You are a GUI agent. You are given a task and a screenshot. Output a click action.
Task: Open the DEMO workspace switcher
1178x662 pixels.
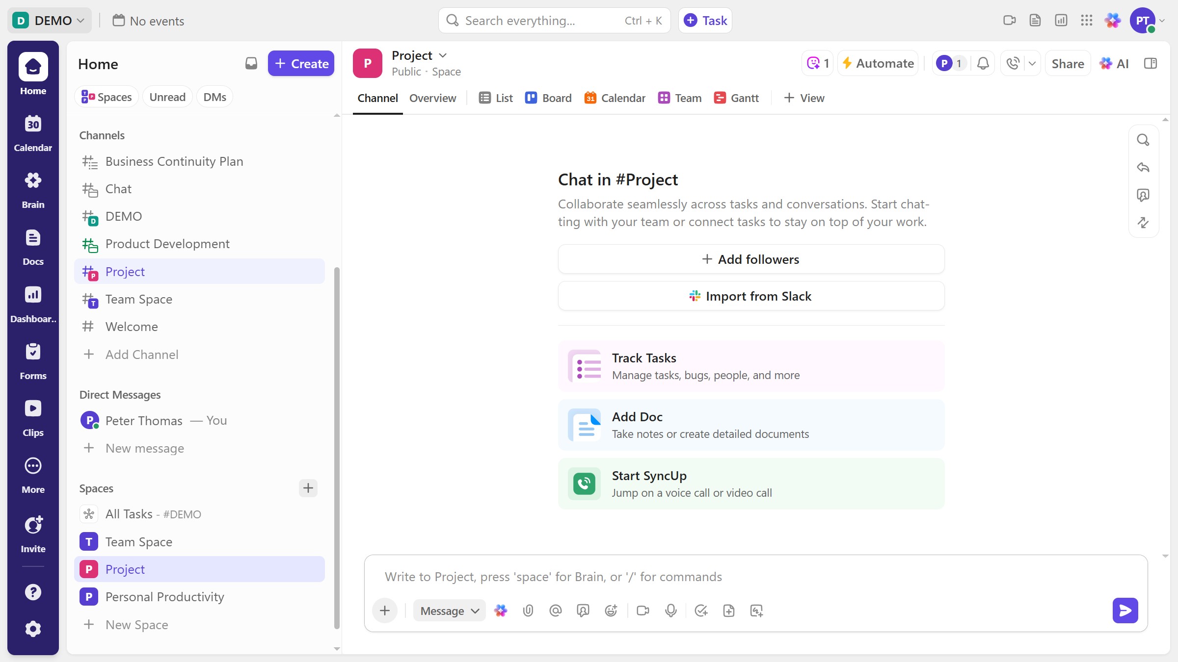(x=49, y=20)
